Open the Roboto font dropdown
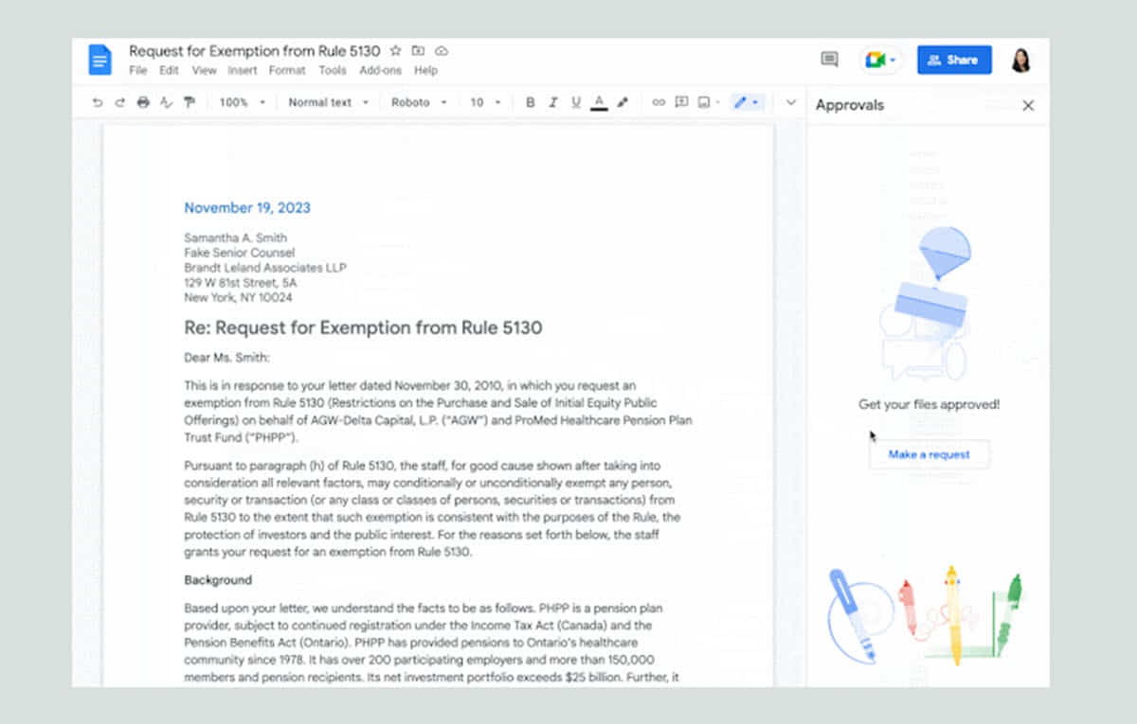This screenshot has height=724, width=1137. 419,102
